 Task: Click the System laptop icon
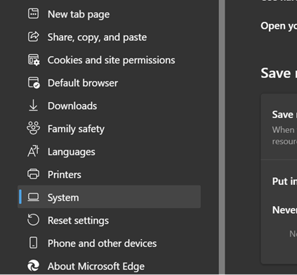[33, 197]
